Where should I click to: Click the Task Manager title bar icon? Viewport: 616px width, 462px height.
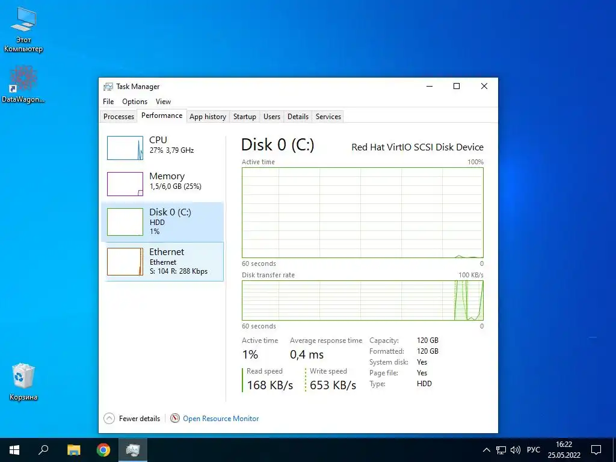click(108, 87)
